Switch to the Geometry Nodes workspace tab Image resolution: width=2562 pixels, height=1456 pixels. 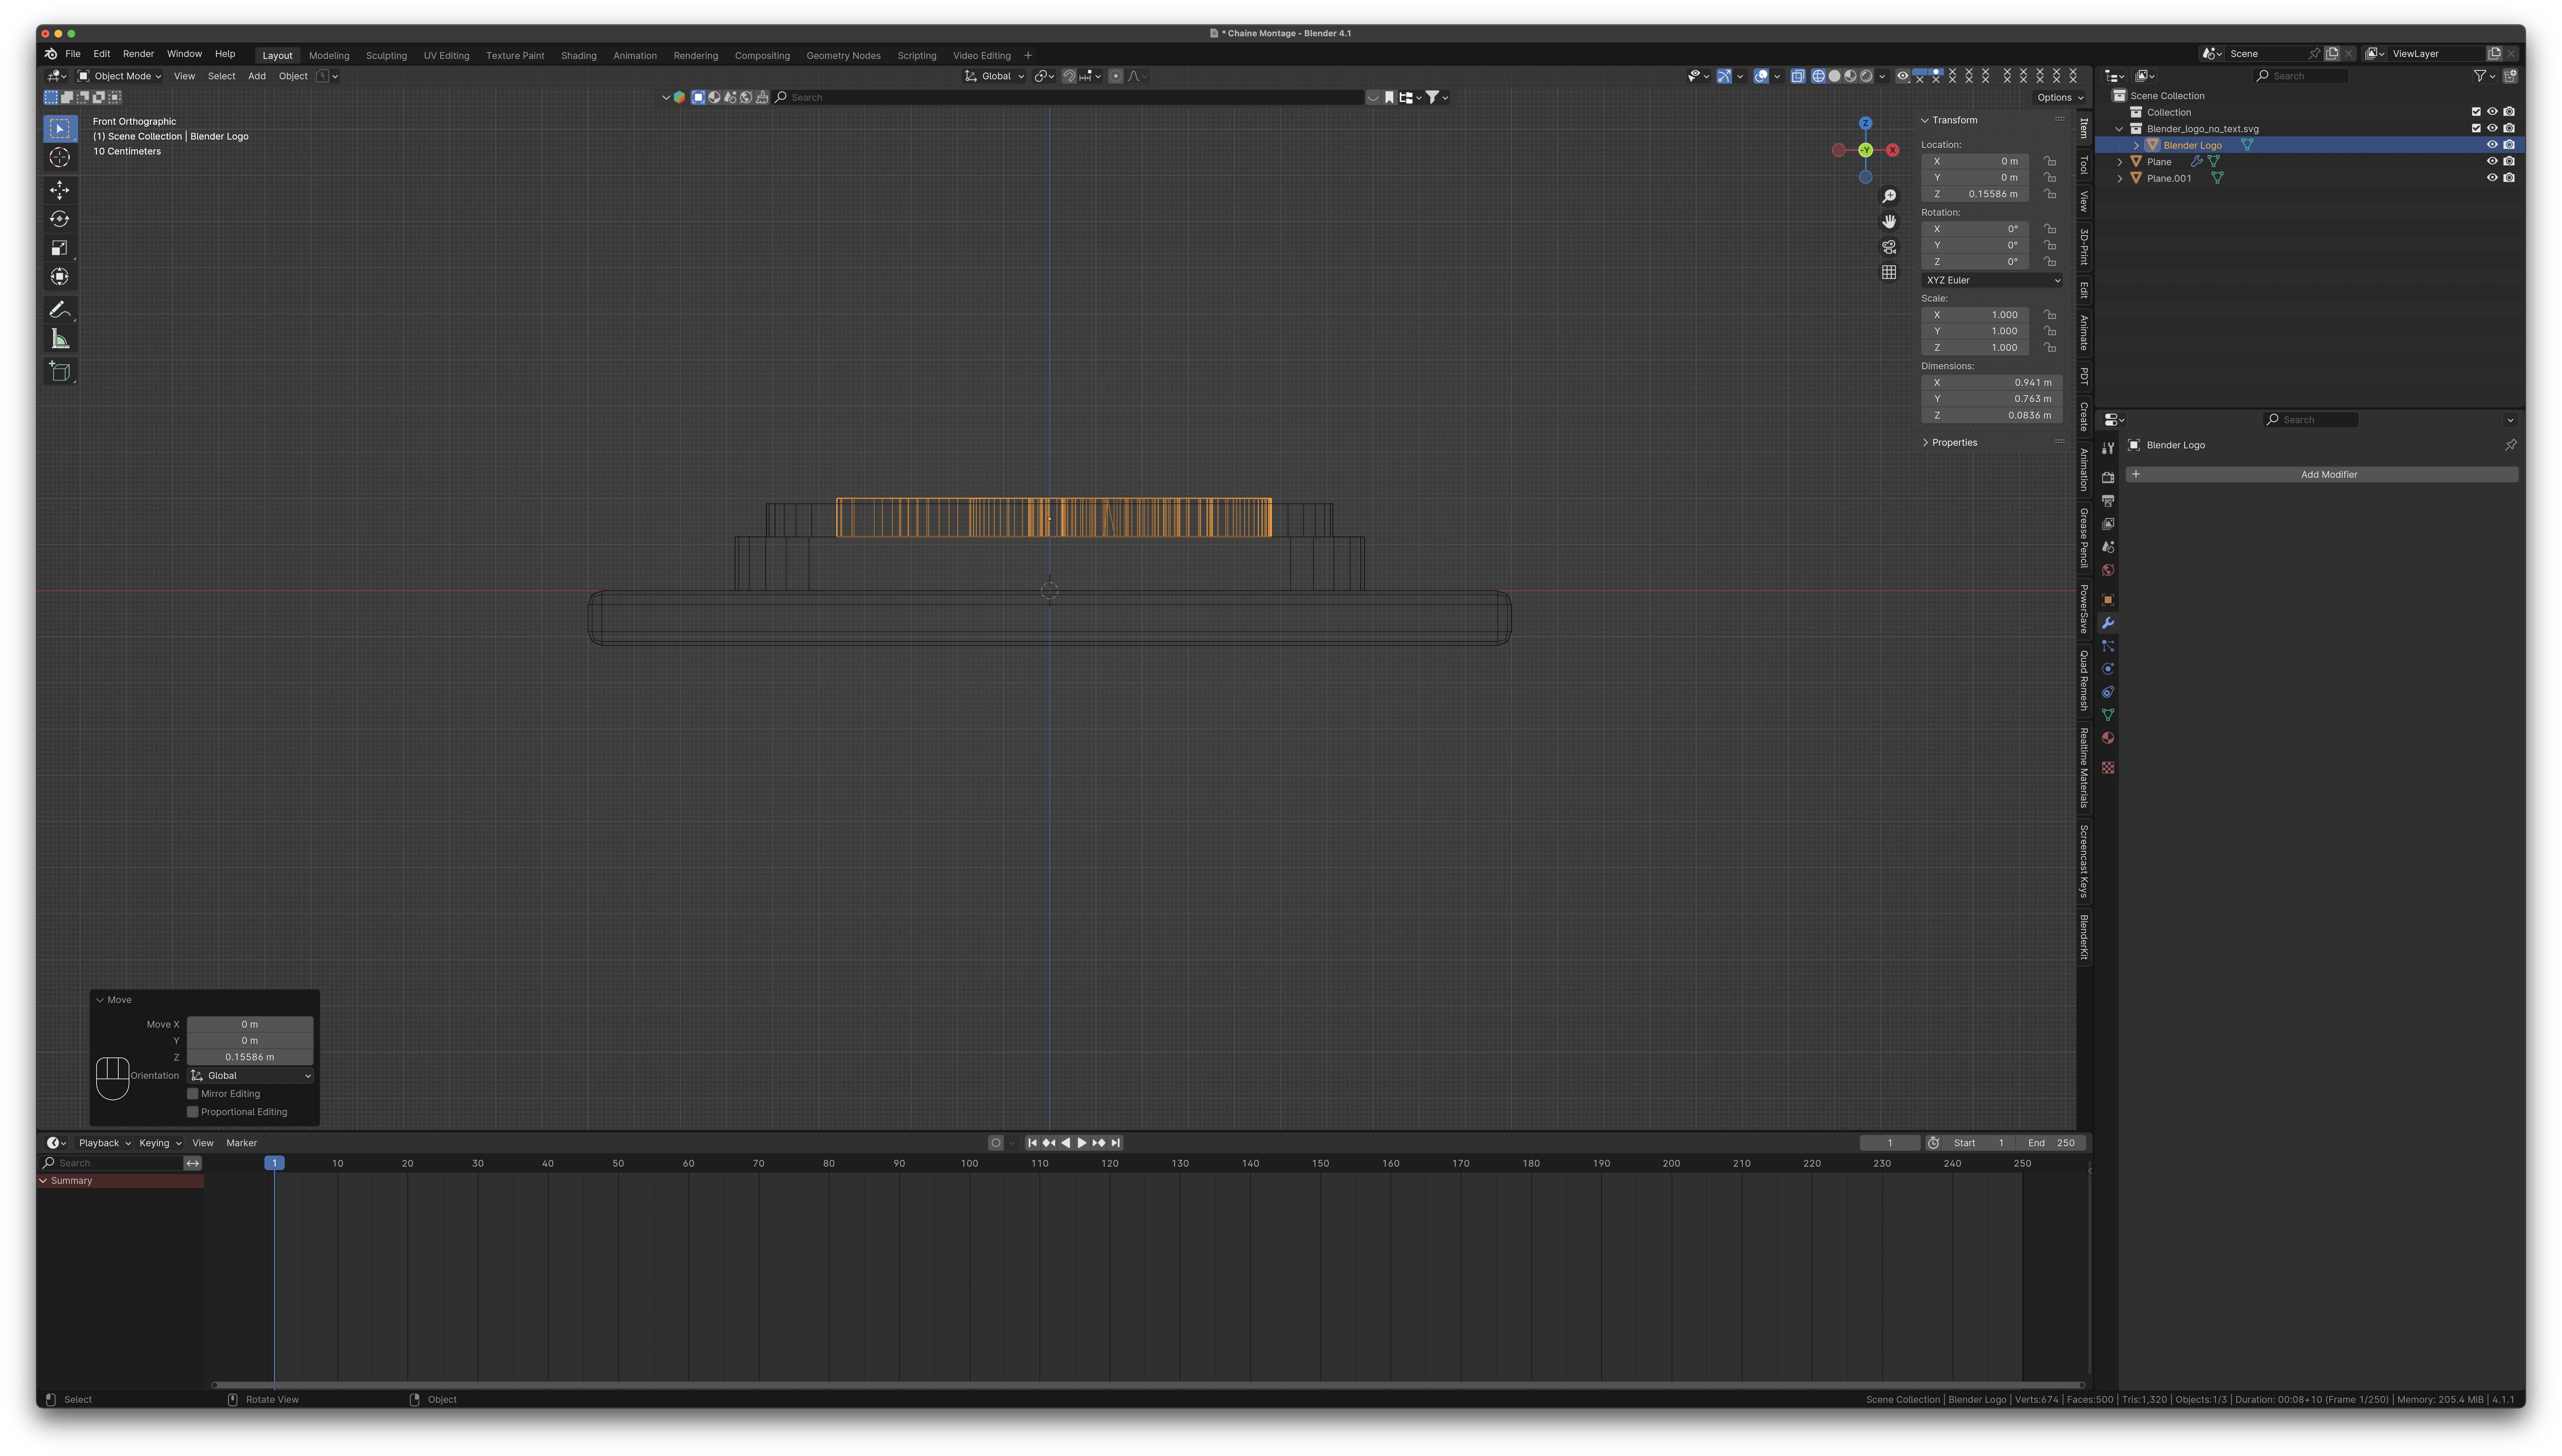point(843,56)
